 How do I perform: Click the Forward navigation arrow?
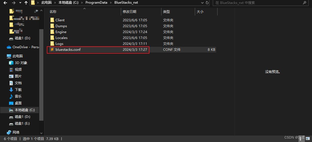pyautogui.click(x=13, y=3)
